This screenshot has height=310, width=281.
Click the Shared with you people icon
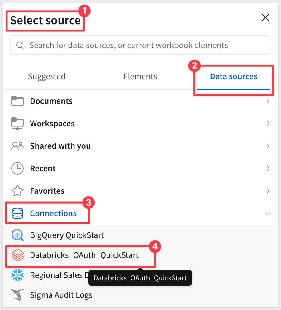pyautogui.click(x=17, y=146)
